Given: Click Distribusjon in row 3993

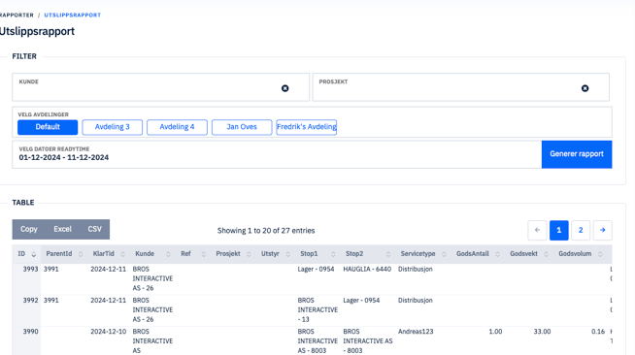Looking at the screenshot, I should click(416, 269).
